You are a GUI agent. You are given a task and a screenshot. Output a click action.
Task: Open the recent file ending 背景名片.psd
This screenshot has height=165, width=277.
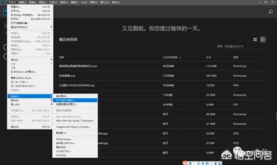[x=78, y=66]
